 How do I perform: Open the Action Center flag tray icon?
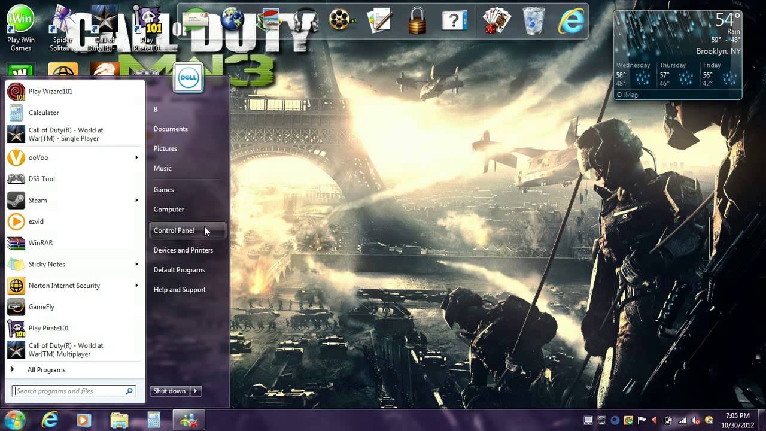642,420
